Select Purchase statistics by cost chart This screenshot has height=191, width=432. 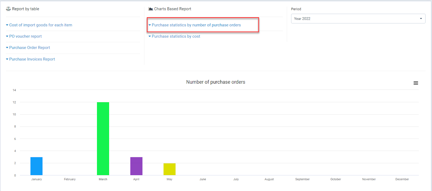pyautogui.click(x=176, y=36)
